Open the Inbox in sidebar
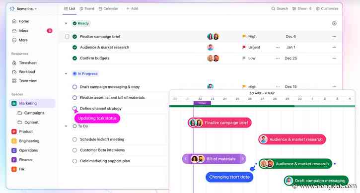The height and width of the screenshot is (193, 360). tap(20, 31)
